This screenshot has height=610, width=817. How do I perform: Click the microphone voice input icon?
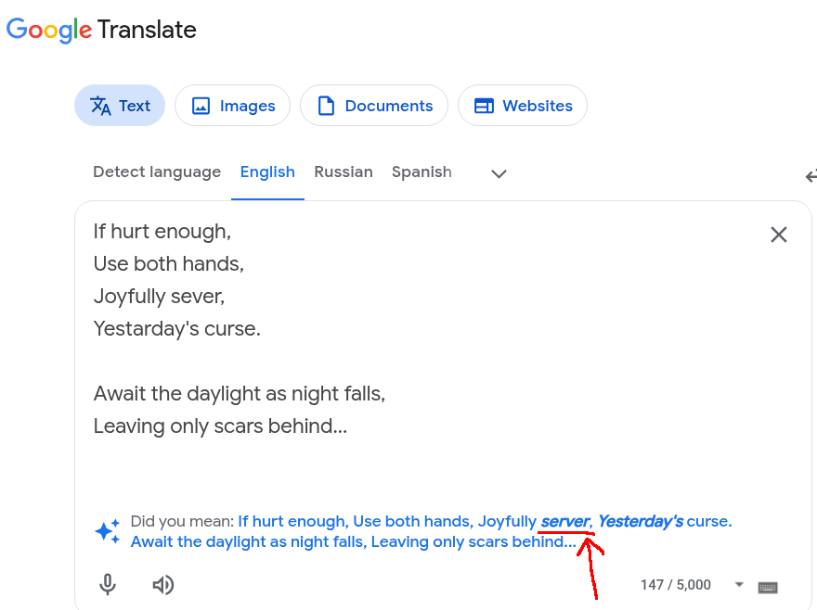click(x=108, y=584)
